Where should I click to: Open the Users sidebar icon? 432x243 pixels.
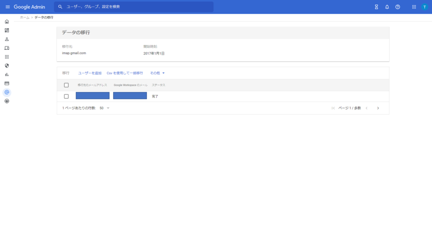pyautogui.click(x=7, y=39)
